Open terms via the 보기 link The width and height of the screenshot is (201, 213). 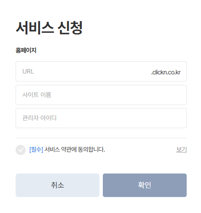point(181,150)
